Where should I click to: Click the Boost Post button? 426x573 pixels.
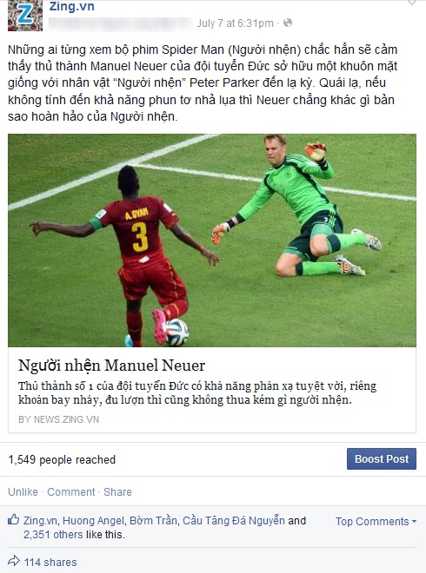(x=382, y=458)
